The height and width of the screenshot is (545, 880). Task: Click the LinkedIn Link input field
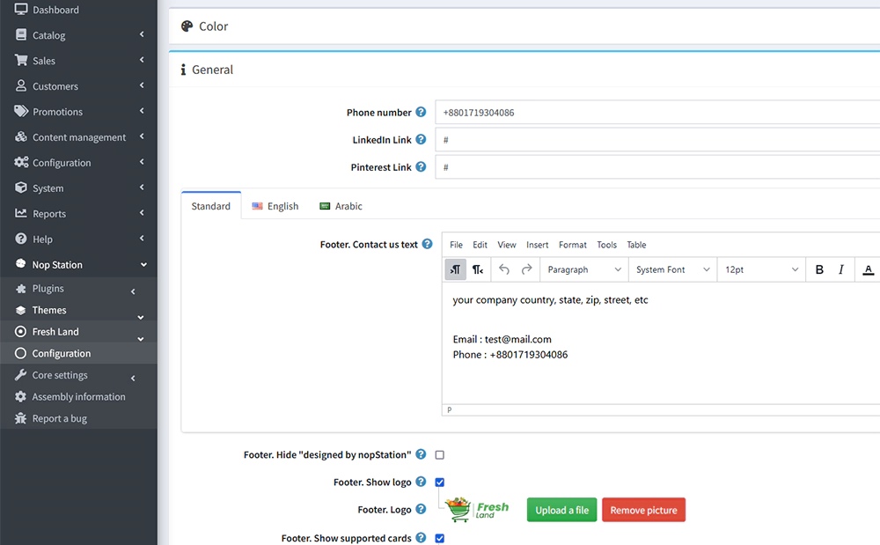tap(656, 140)
